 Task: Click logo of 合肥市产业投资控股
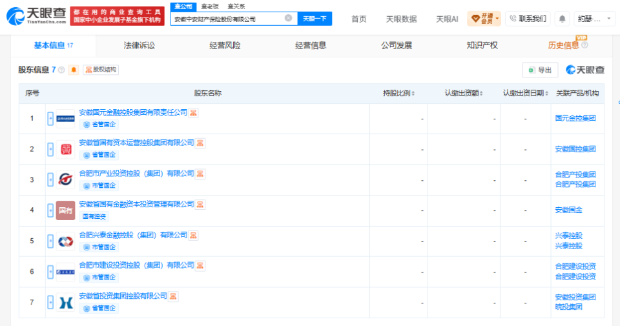pyautogui.click(x=65, y=180)
